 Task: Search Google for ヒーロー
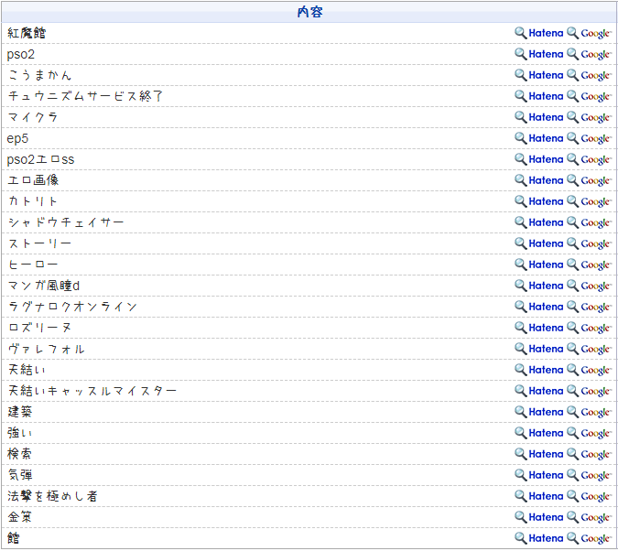pyautogui.click(x=589, y=265)
